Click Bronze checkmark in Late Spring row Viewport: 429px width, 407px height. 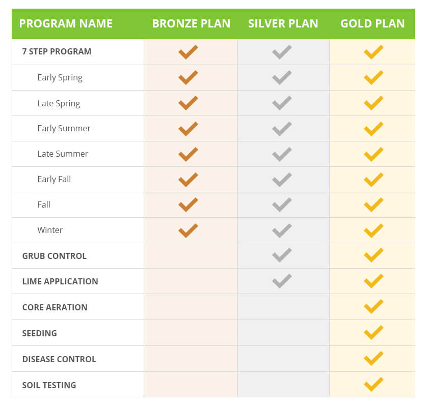pos(188,103)
